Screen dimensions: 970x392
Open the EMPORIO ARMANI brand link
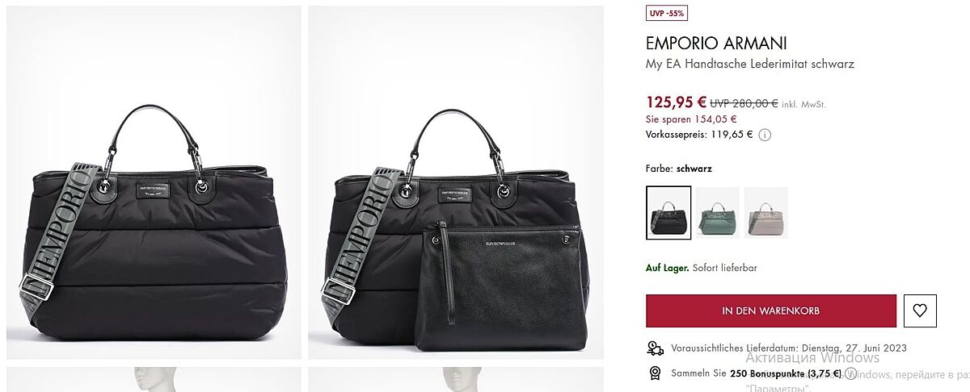pyautogui.click(x=716, y=44)
